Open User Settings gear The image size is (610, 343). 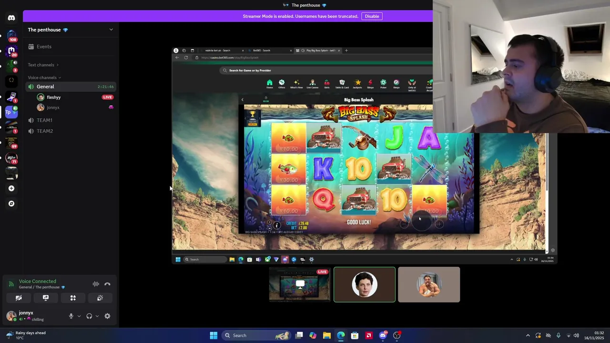(x=107, y=316)
